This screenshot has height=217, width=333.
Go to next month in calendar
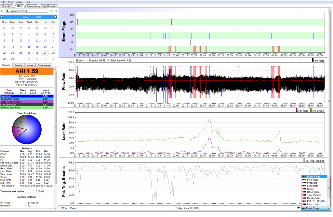pyautogui.click(x=55, y=17)
